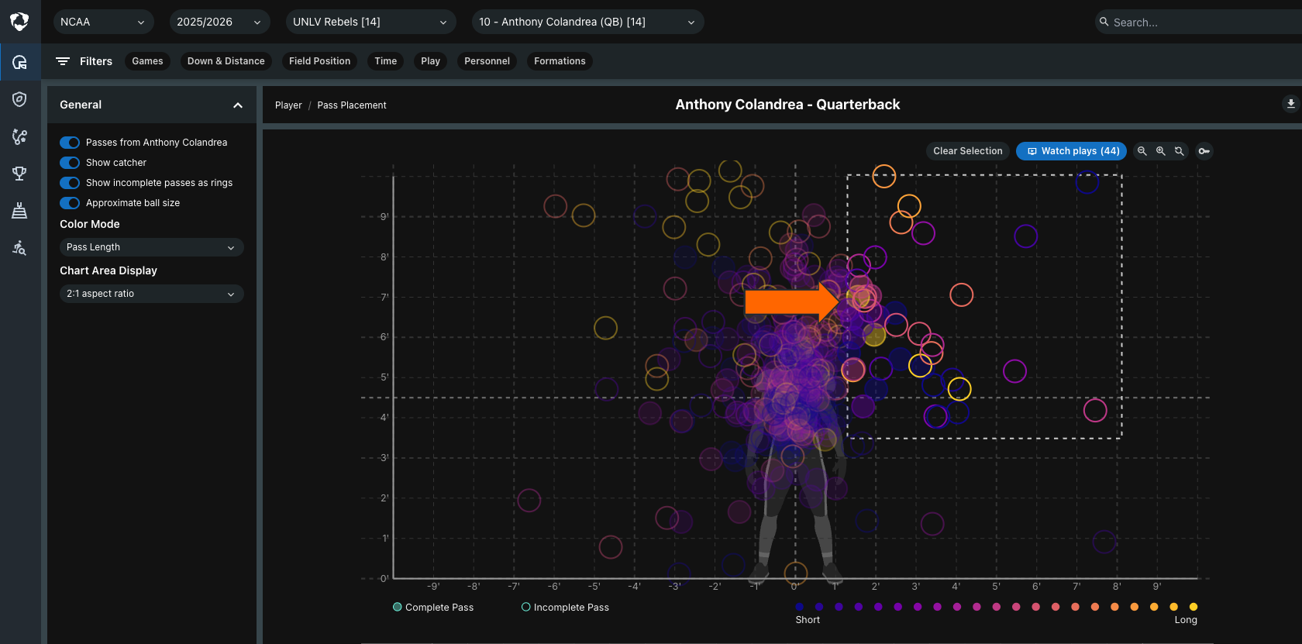Click the Incomplete Pass legend item
The image size is (1302, 644).
[565, 608]
